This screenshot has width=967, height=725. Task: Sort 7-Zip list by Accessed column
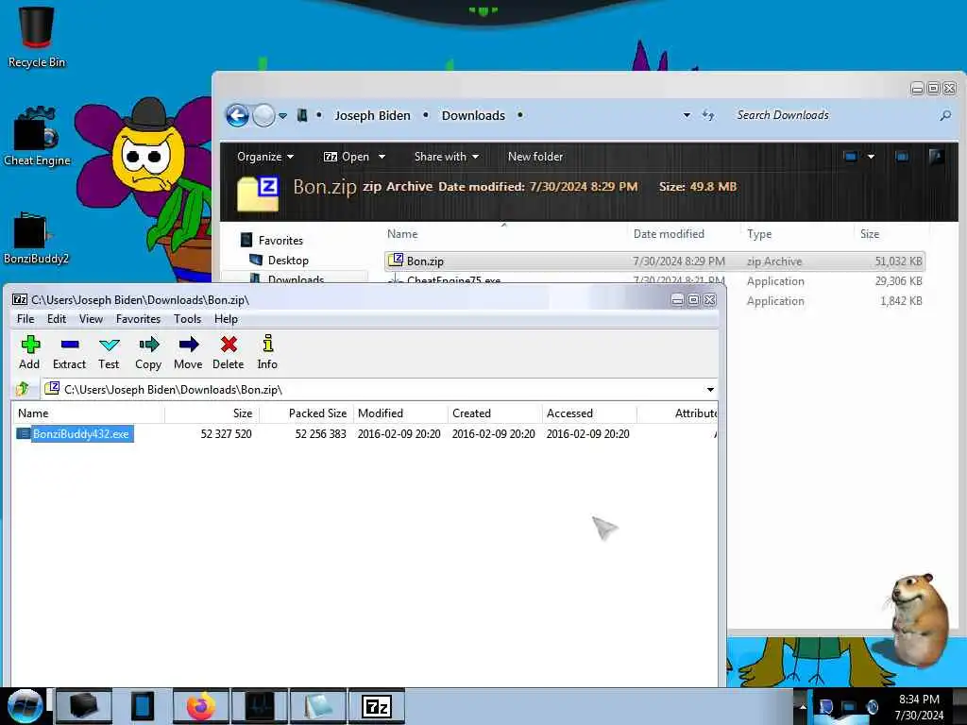point(589,413)
